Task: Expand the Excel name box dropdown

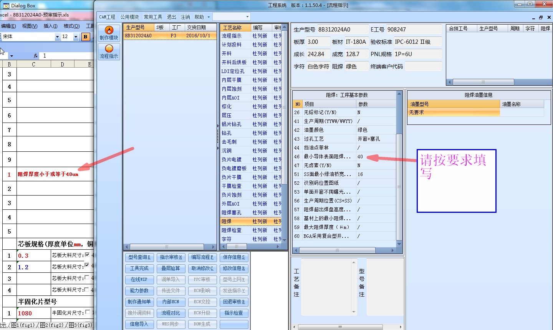Action: pos(12,56)
